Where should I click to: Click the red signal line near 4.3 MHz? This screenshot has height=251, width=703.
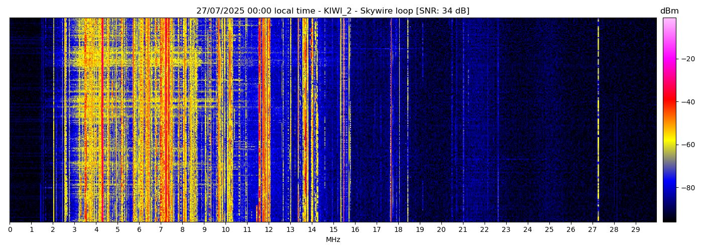(x=102, y=120)
